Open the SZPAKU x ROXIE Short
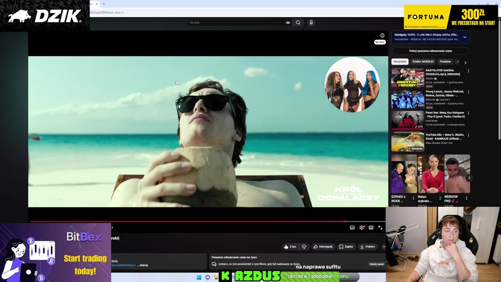The width and height of the screenshot is (501, 282). click(x=404, y=174)
